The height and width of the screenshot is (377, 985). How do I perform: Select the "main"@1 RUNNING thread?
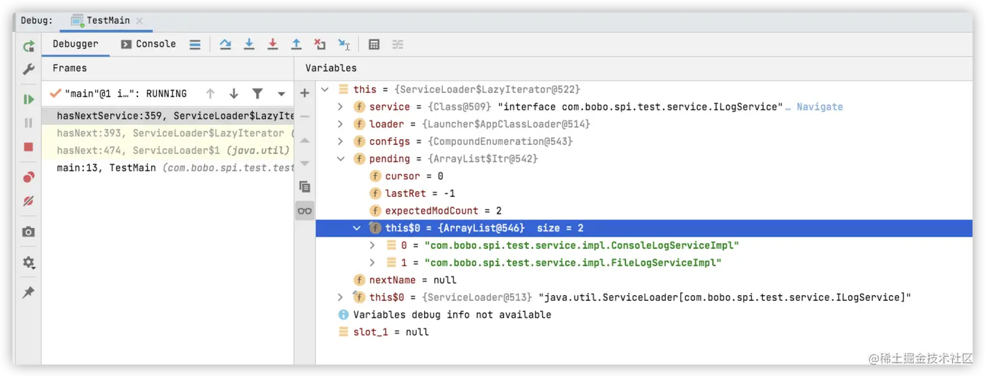pos(119,94)
